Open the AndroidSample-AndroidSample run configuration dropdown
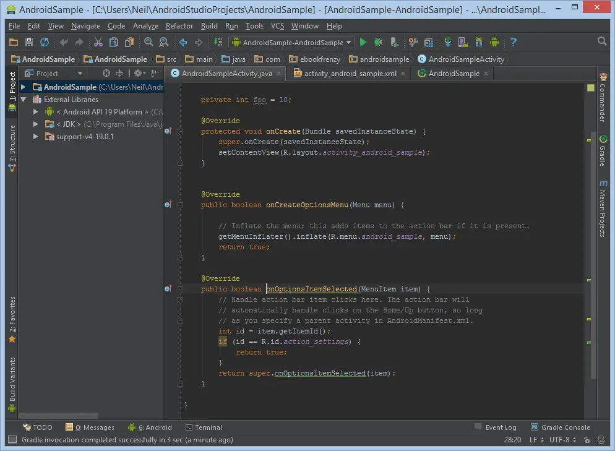 click(291, 42)
